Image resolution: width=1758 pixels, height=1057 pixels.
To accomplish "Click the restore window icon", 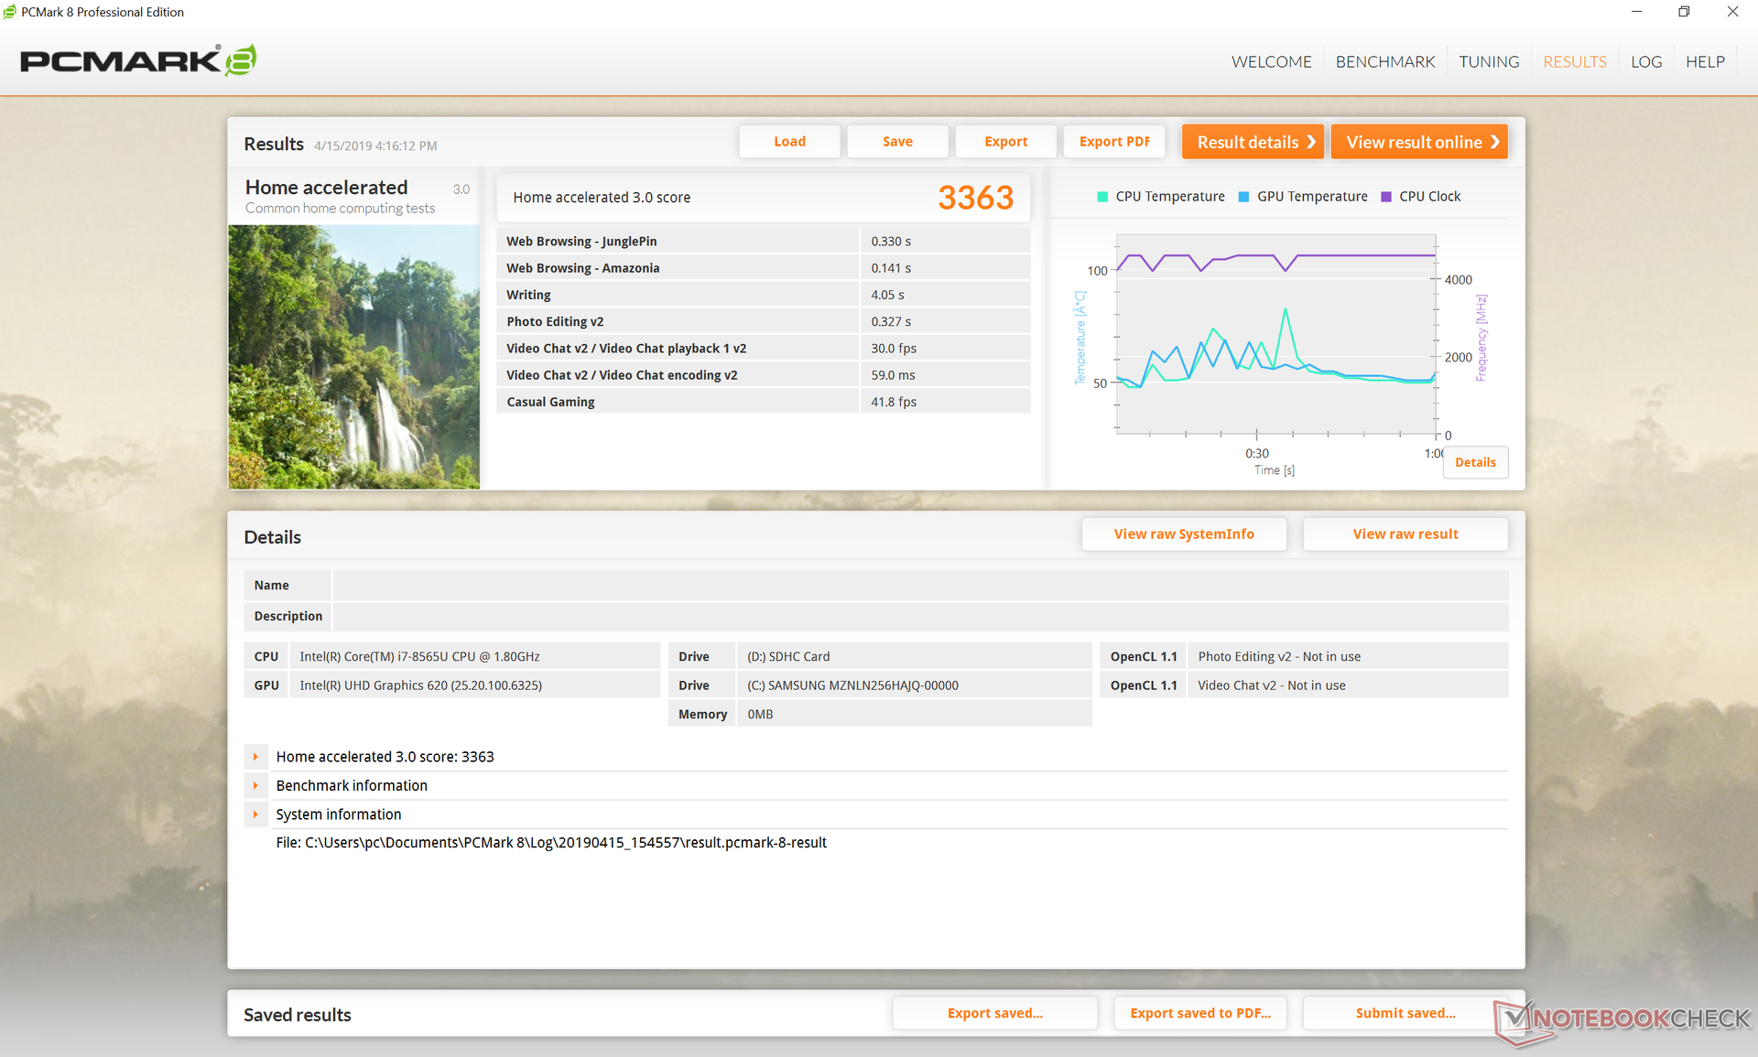I will (x=1683, y=12).
